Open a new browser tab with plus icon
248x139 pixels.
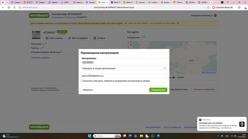pyautogui.click(x=211, y=2)
